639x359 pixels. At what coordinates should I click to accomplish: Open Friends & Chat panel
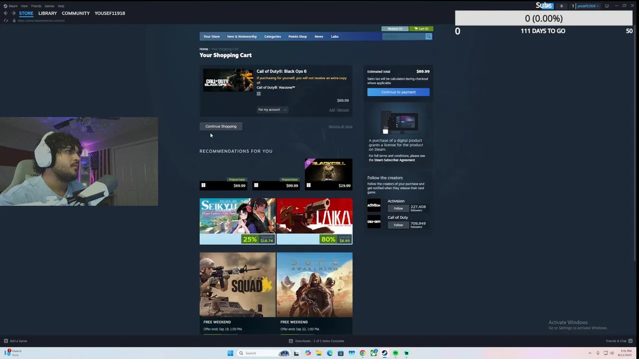[x=619, y=341]
